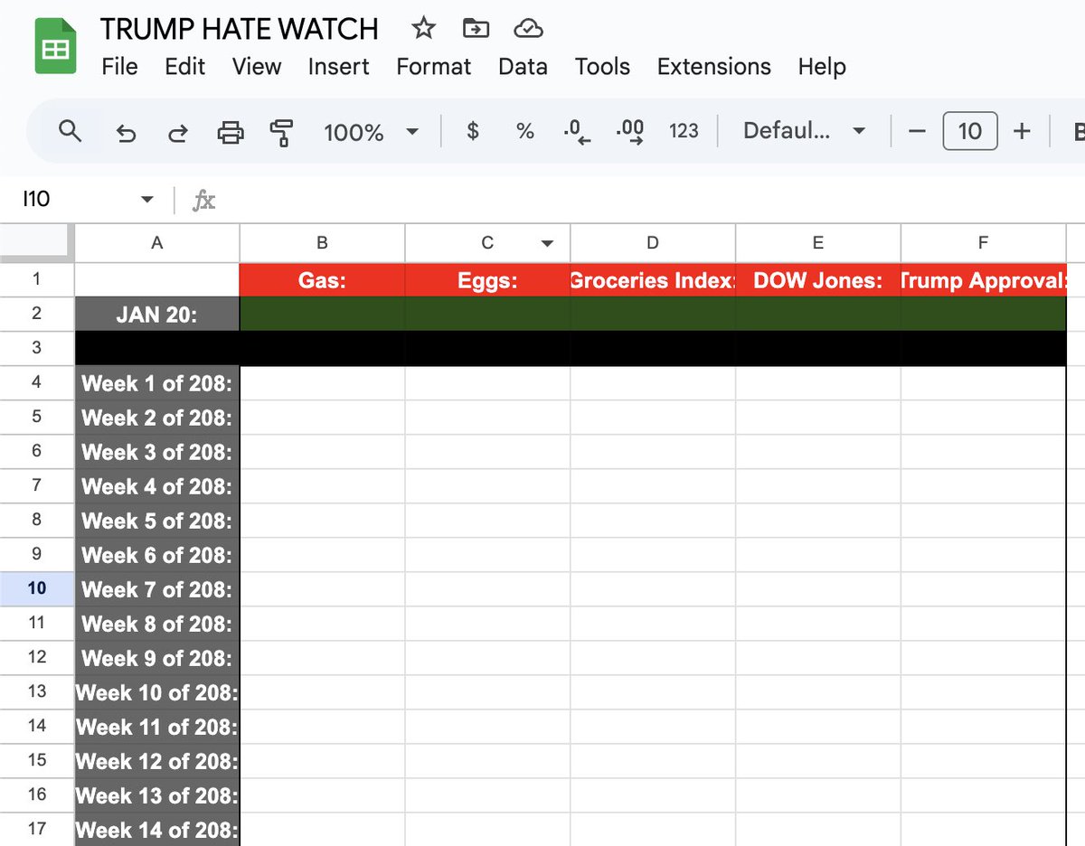
Task: Star the TRUMP HATE WATCH document
Action: tap(423, 29)
